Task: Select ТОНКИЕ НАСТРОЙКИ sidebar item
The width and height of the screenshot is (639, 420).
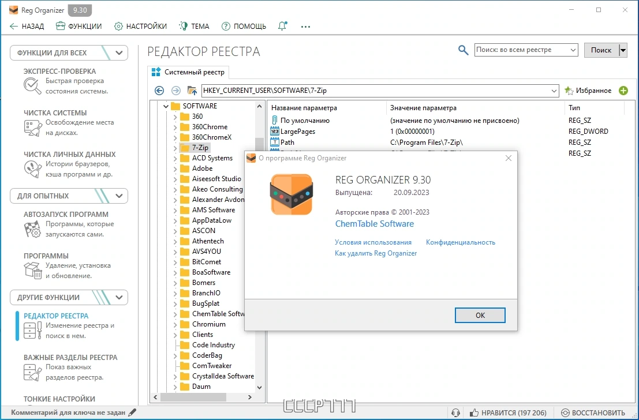Action: click(x=59, y=399)
